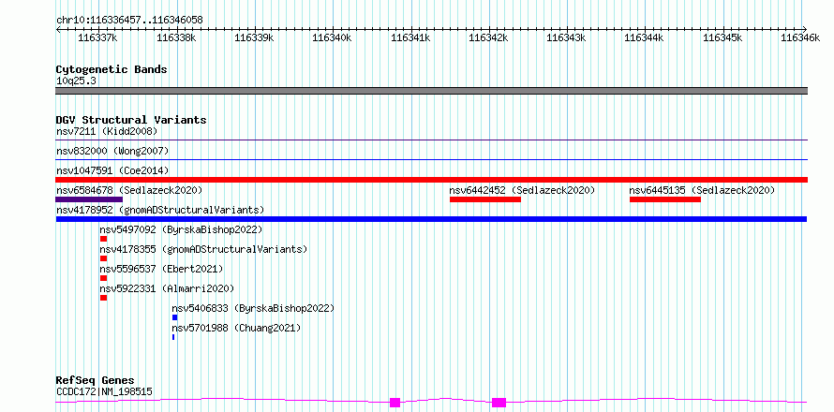
Task: Select the nsv1047591 (Coe2014) label
Action: (x=112, y=170)
